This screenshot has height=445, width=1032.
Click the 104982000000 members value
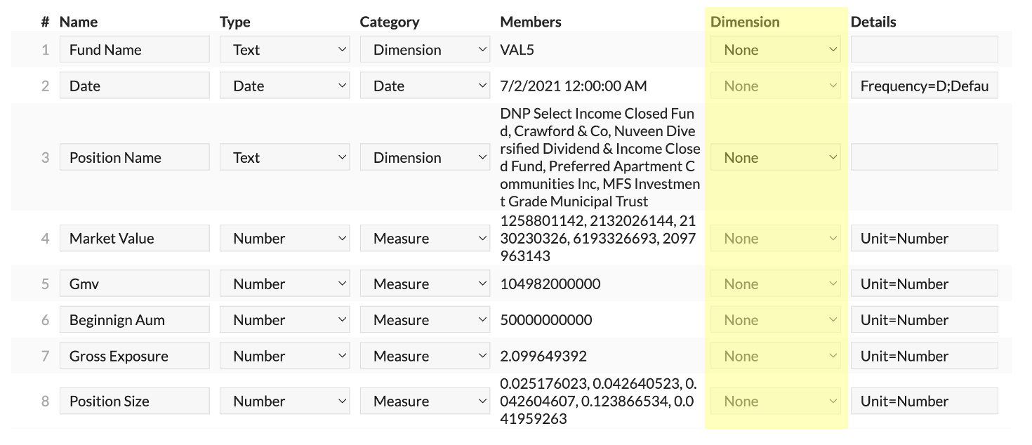[550, 284]
